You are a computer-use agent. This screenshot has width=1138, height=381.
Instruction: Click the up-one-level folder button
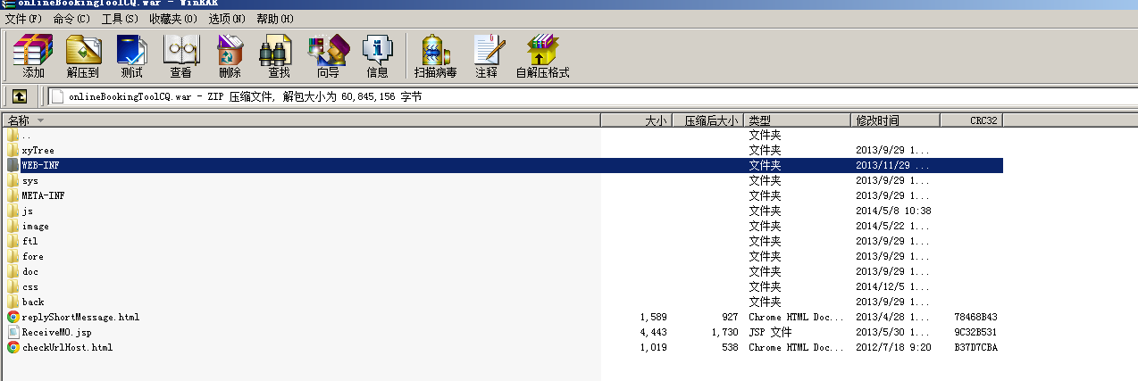tap(19, 96)
